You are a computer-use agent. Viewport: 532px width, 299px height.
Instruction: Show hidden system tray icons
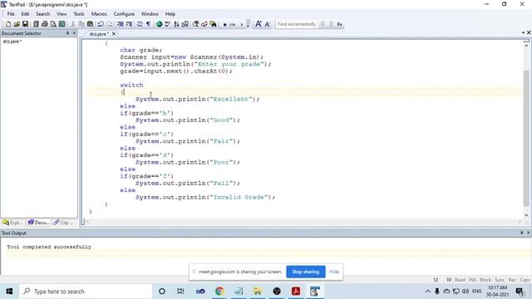click(428, 292)
